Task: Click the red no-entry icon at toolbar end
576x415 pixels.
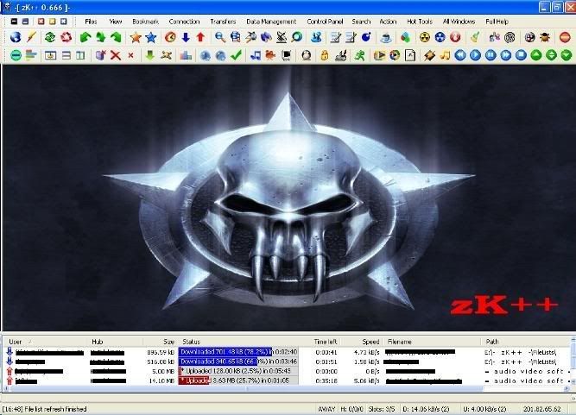Action: 565,37
